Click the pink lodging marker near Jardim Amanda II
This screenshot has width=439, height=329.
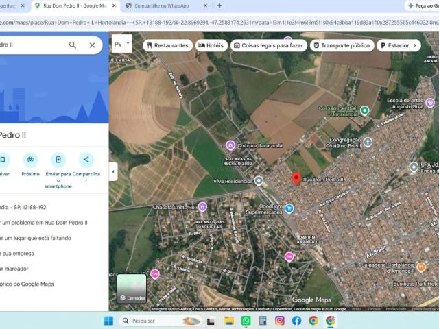coord(289,256)
